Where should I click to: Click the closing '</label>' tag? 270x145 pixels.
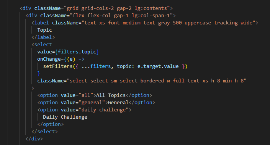[x=43, y=37]
